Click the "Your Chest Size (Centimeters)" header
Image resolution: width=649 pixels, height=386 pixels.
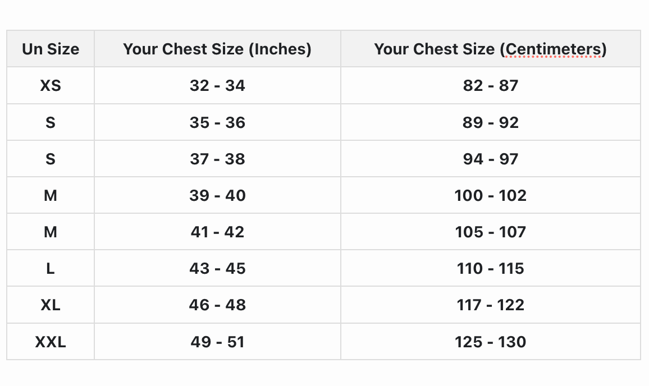(x=490, y=49)
